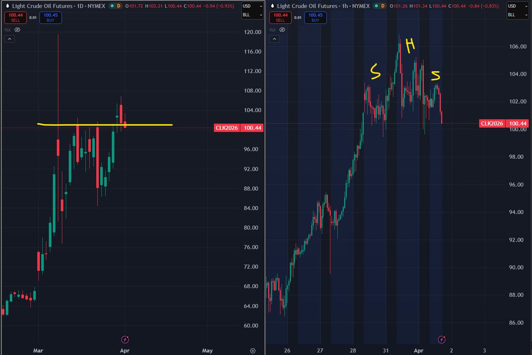Click the Vol label on daily chart
Viewport: 532px width, 355px height.
point(8,30)
